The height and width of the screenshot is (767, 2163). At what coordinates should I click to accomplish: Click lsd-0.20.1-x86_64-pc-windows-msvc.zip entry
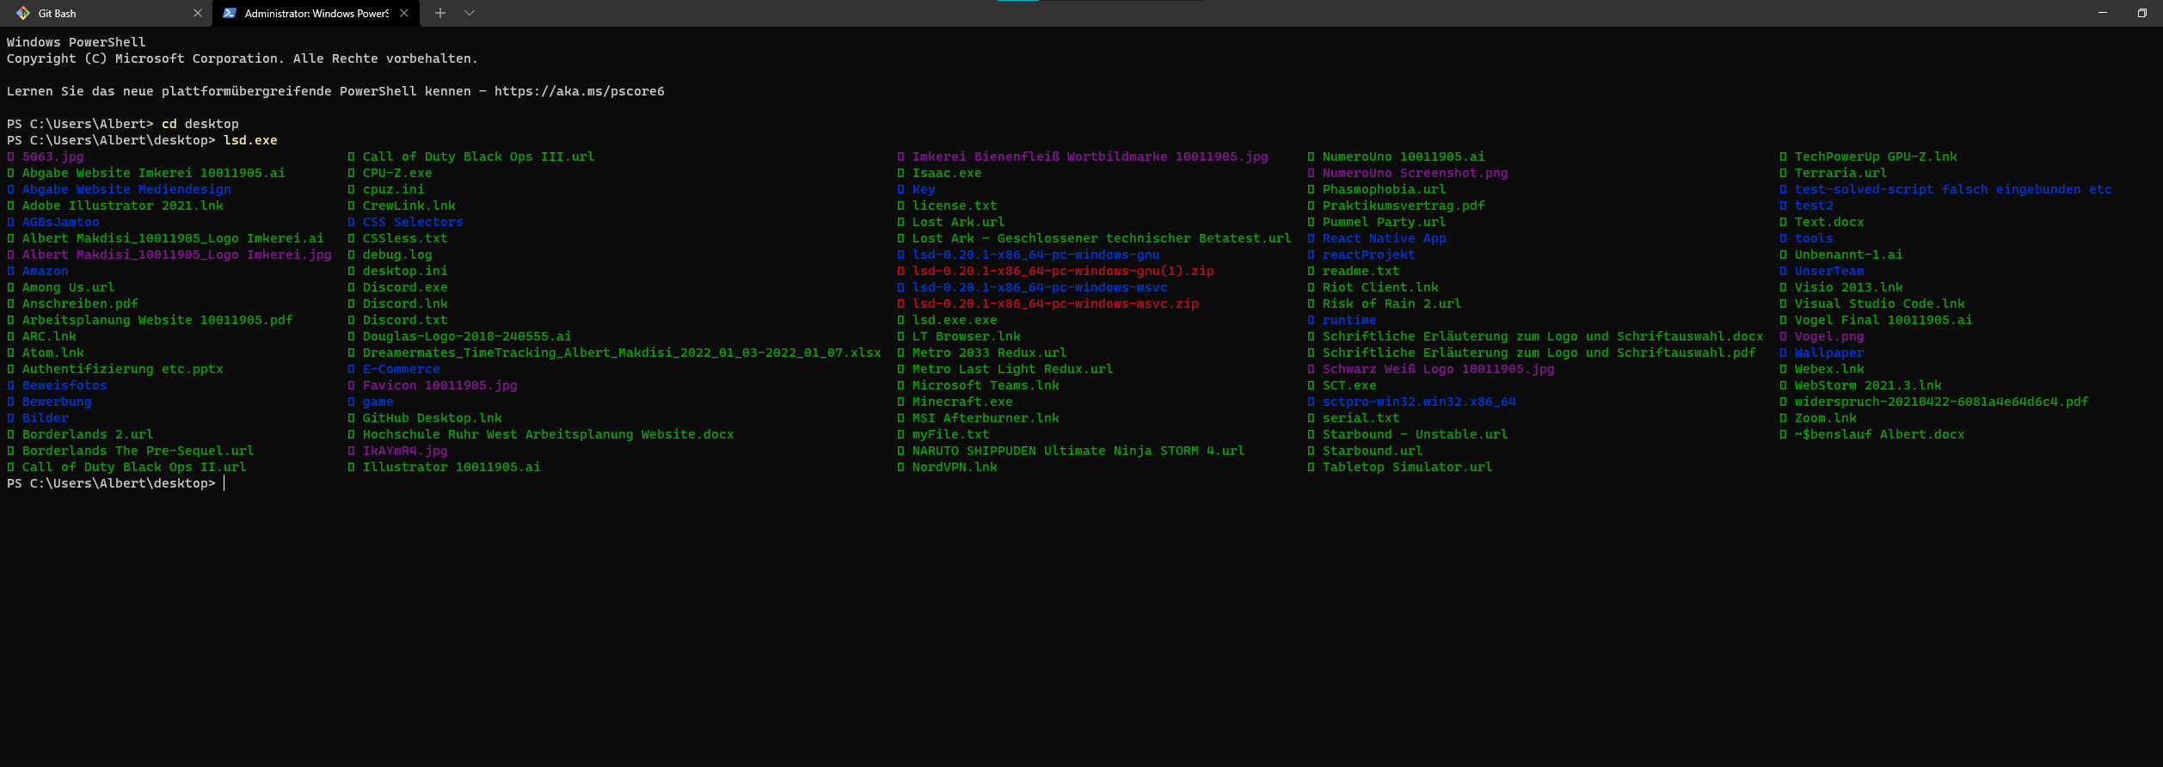click(x=1055, y=304)
